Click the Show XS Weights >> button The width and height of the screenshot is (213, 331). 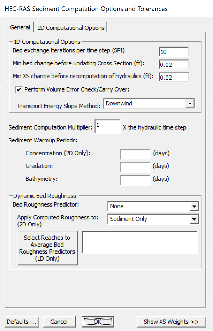[172, 322]
